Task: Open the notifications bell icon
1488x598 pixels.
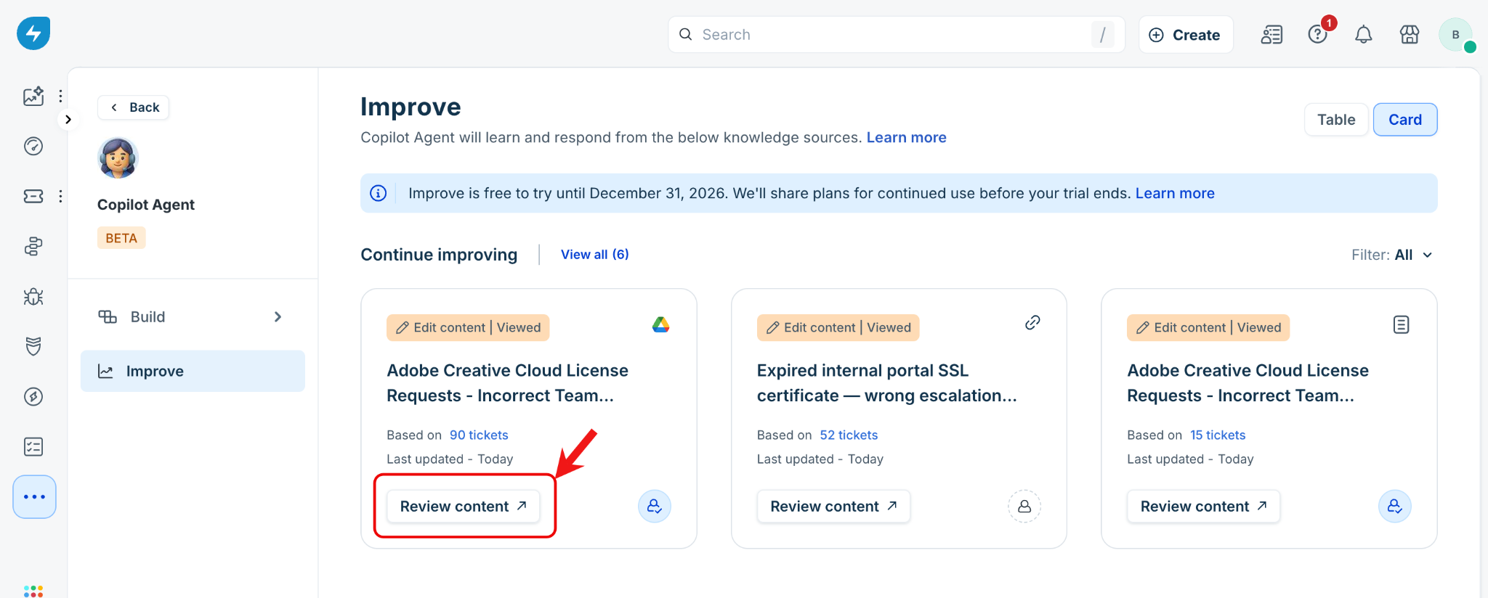Action: [x=1363, y=35]
